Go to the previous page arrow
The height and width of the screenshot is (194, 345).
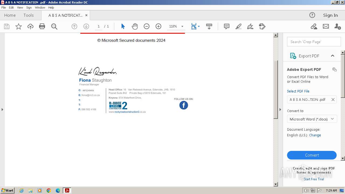point(74,26)
